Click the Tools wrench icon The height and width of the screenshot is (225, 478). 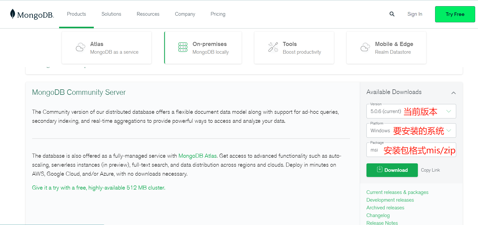tap(273, 47)
